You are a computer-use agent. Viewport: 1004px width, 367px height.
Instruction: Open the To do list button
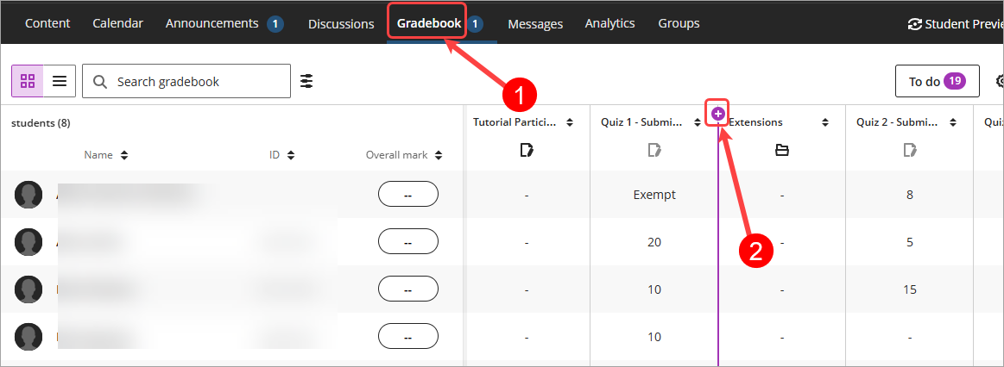937,81
